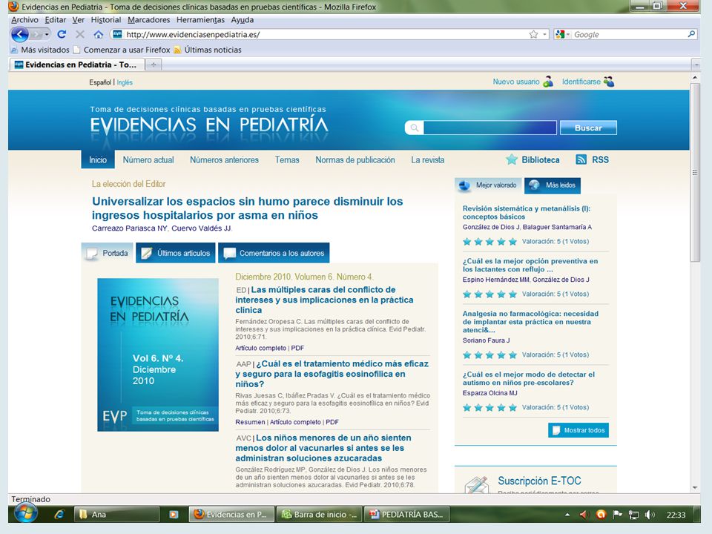This screenshot has width=712, height=534.
Task: Click the Buscar button
Action: [x=588, y=128]
